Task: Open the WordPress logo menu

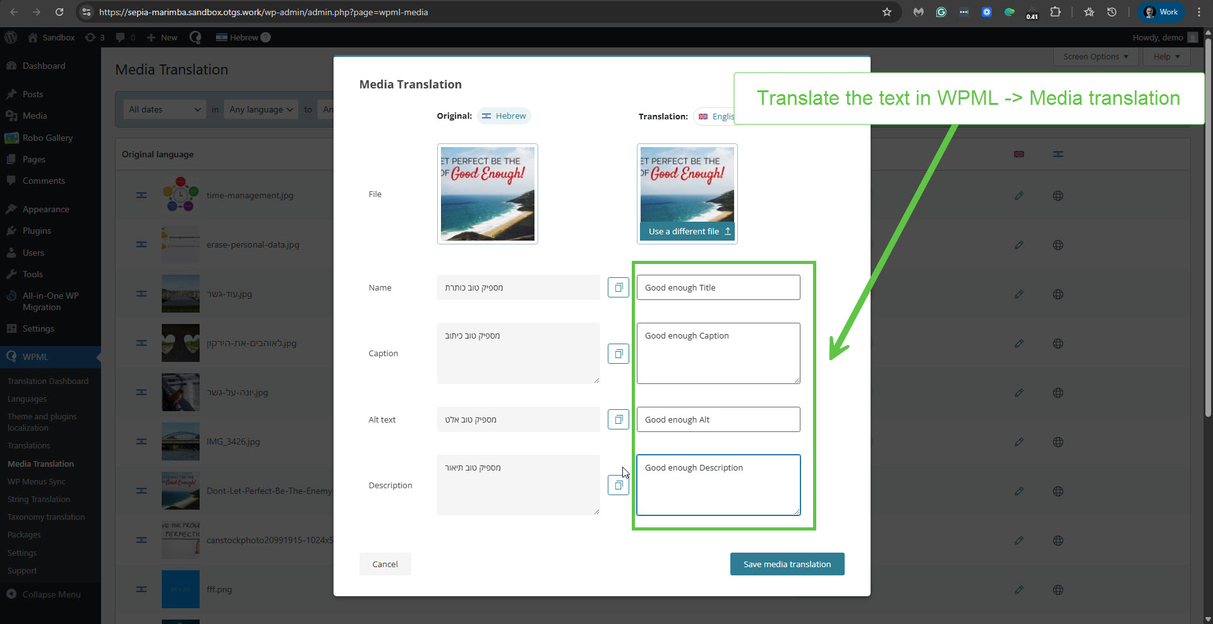Action: pyautogui.click(x=11, y=37)
